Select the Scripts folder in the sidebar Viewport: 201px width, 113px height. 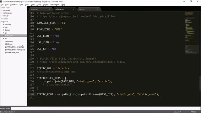pos(8,30)
